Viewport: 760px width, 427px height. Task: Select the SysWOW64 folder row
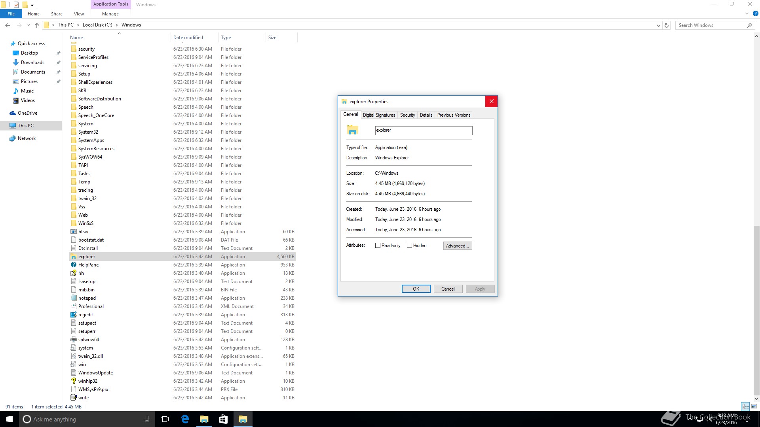[x=182, y=157]
